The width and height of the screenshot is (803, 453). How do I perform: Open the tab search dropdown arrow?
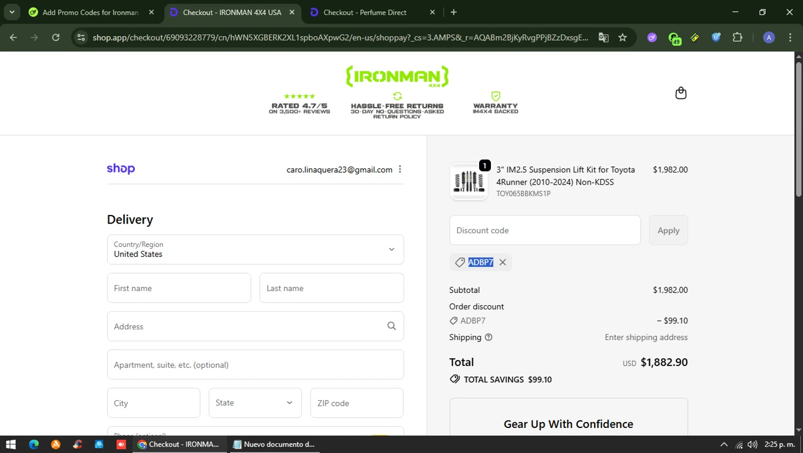[x=12, y=12]
